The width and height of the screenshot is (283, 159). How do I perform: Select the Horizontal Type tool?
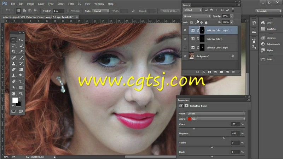click(21, 82)
